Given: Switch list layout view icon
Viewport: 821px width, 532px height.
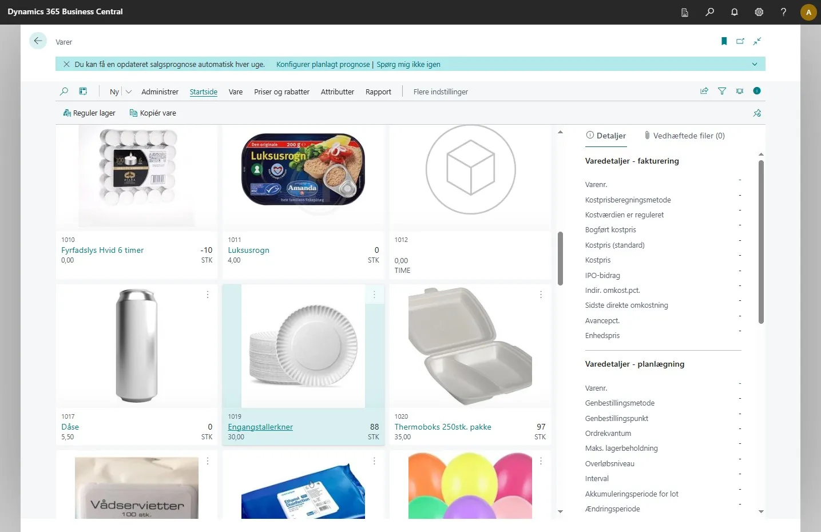Looking at the screenshot, I should pos(83,92).
